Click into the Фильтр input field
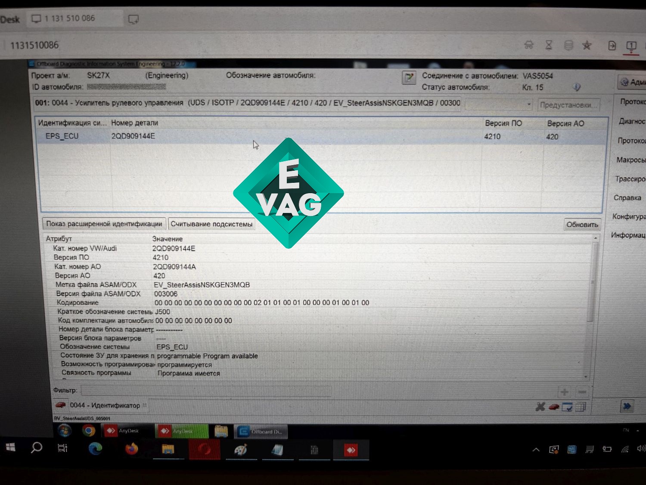This screenshot has height=485, width=646. point(206,391)
